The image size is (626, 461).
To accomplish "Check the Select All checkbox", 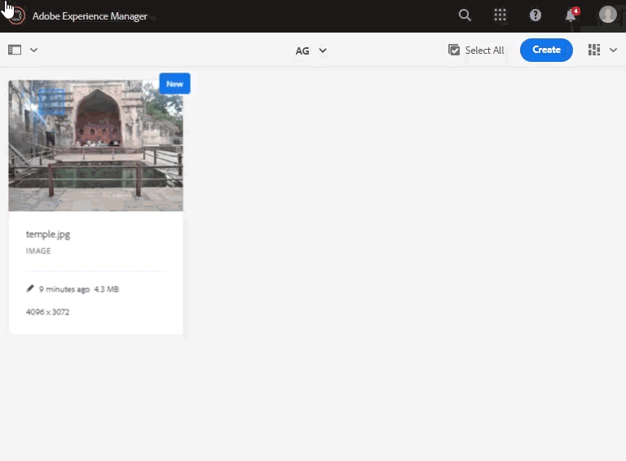I will click(454, 50).
